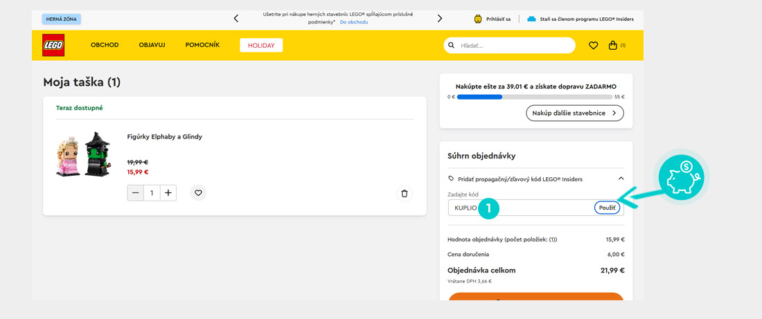Image resolution: width=762 pixels, height=319 pixels.
Task: Increase product quantity with plus button
Action: coord(168,193)
